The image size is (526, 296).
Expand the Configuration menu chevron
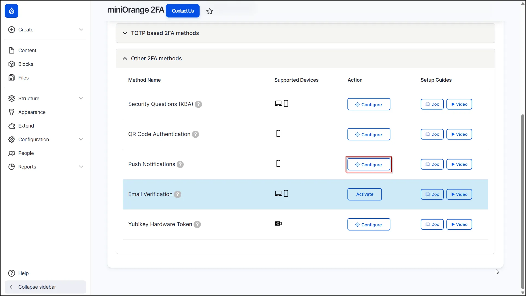coord(81,140)
